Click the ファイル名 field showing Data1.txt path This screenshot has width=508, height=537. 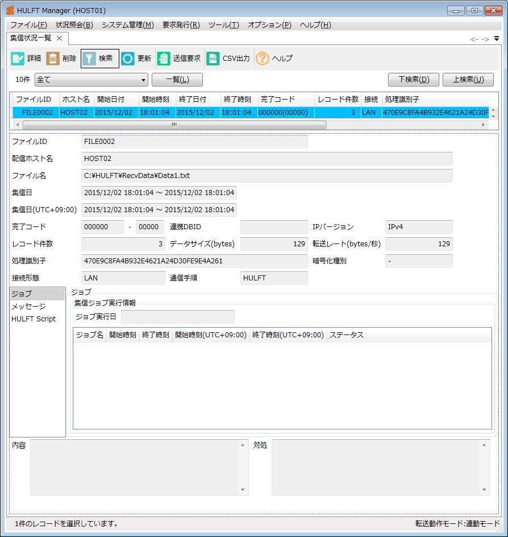(x=267, y=176)
